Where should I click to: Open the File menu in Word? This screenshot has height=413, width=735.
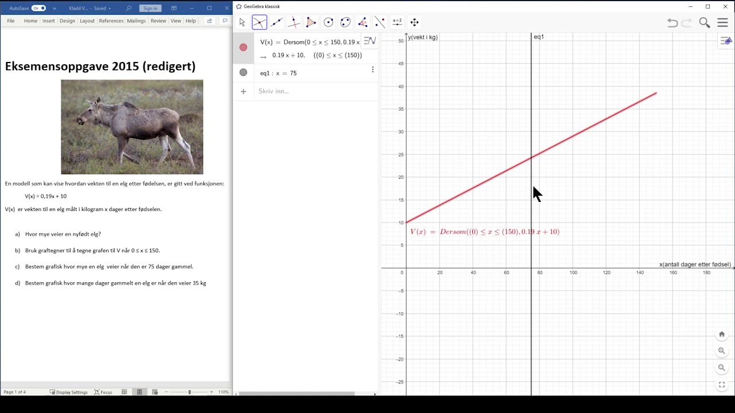tap(11, 21)
